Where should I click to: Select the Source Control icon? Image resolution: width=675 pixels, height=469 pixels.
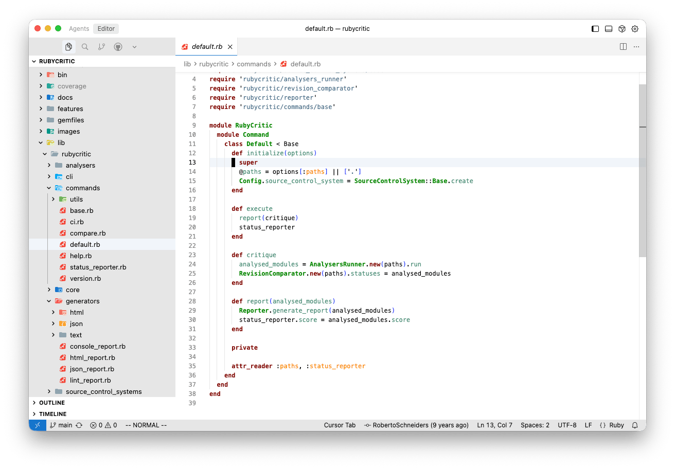[101, 46]
